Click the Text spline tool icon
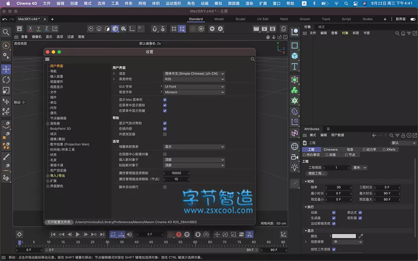 click(295, 67)
